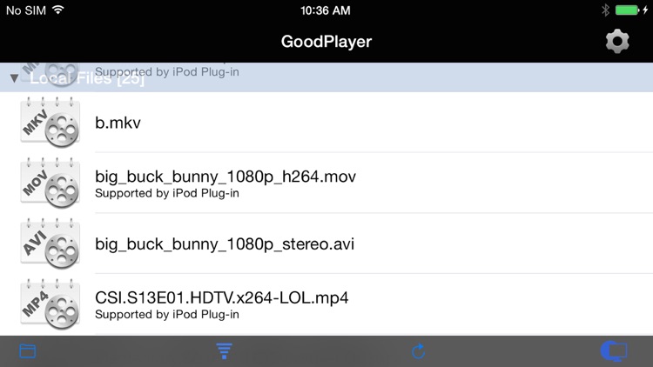Tap the battery indicator in status bar
This screenshot has height=367, width=653.
click(x=627, y=10)
